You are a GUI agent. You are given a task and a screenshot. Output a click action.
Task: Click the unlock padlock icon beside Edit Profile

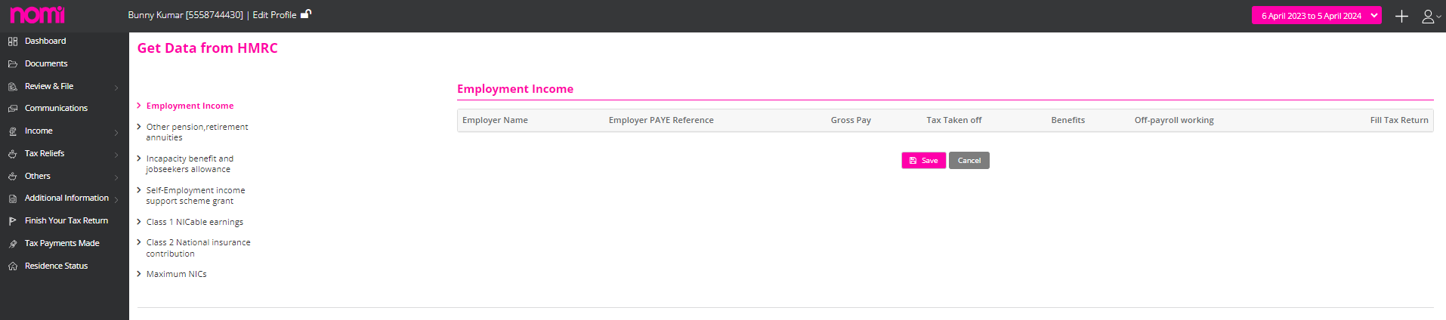(306, 14)
